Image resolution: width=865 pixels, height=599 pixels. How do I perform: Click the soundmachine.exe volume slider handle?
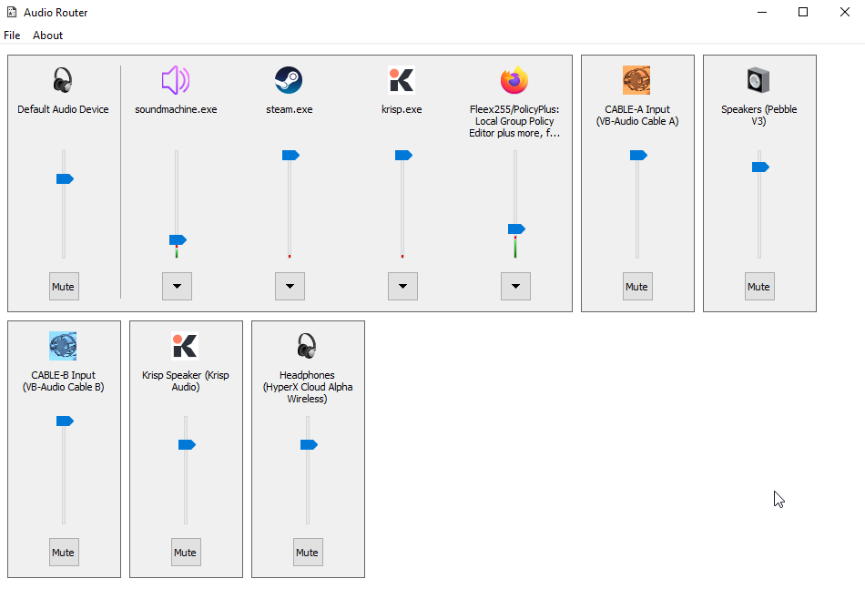click(178, 240)
